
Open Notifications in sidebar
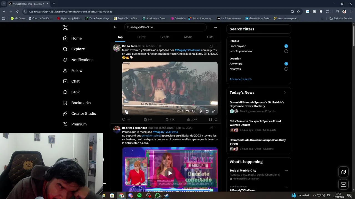point(78,60)
